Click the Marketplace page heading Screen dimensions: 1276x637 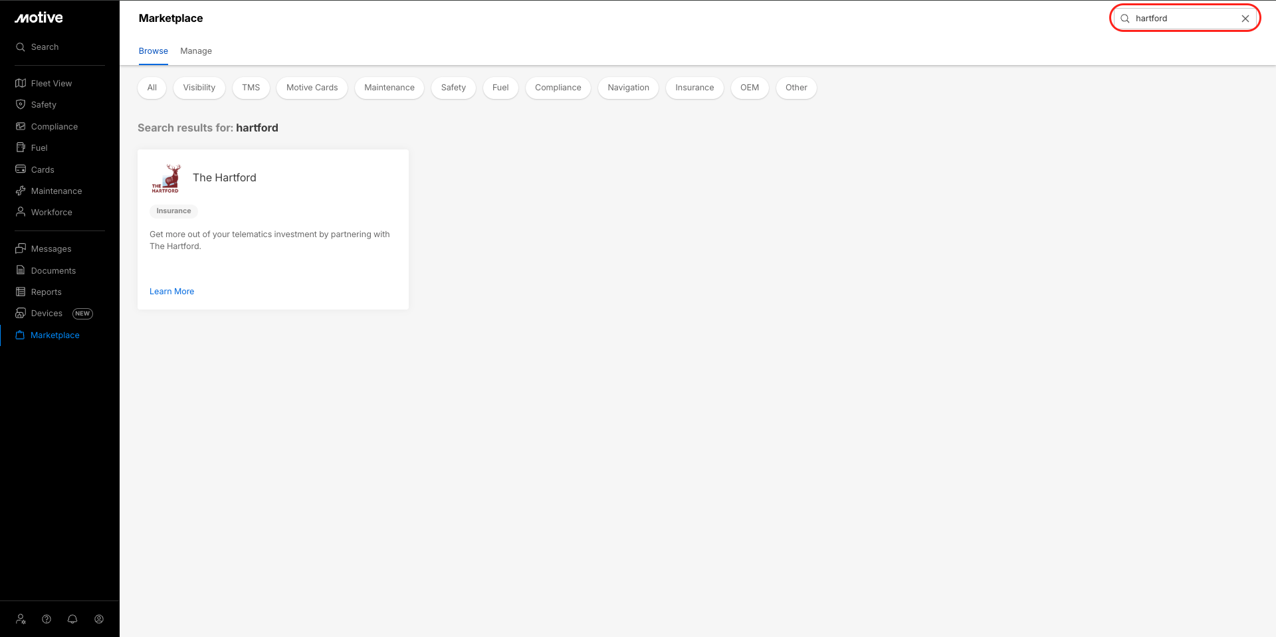(171, 19)
